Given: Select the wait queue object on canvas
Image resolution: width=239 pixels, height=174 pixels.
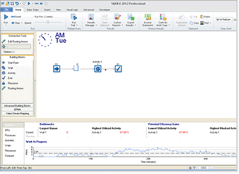Looking at the screenshot, I should click(76, 68).
